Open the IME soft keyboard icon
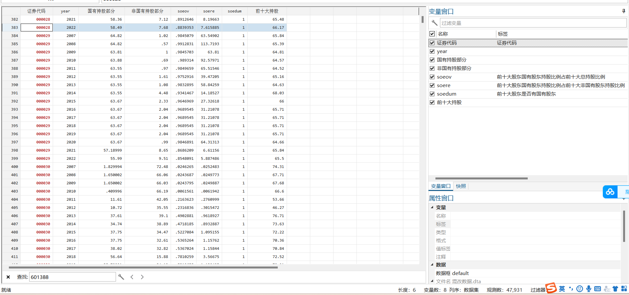Viewport: 629px width, 295px height. [598, 289]
